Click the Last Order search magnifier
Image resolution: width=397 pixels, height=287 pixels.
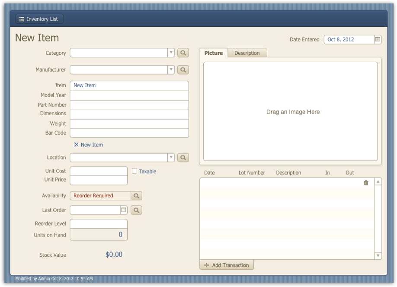pyautogui.click(x=136, y=210)
